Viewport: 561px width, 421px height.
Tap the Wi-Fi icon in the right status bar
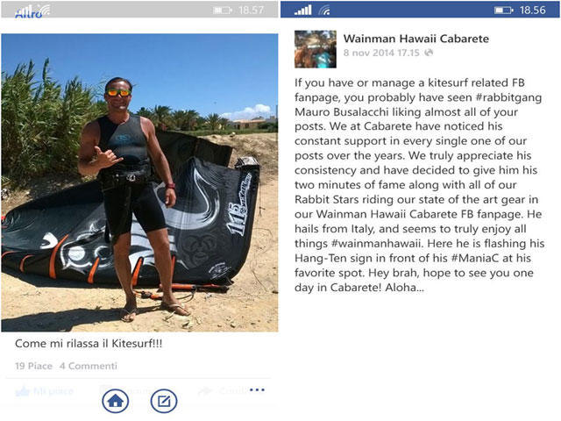(x=324, y=11)
